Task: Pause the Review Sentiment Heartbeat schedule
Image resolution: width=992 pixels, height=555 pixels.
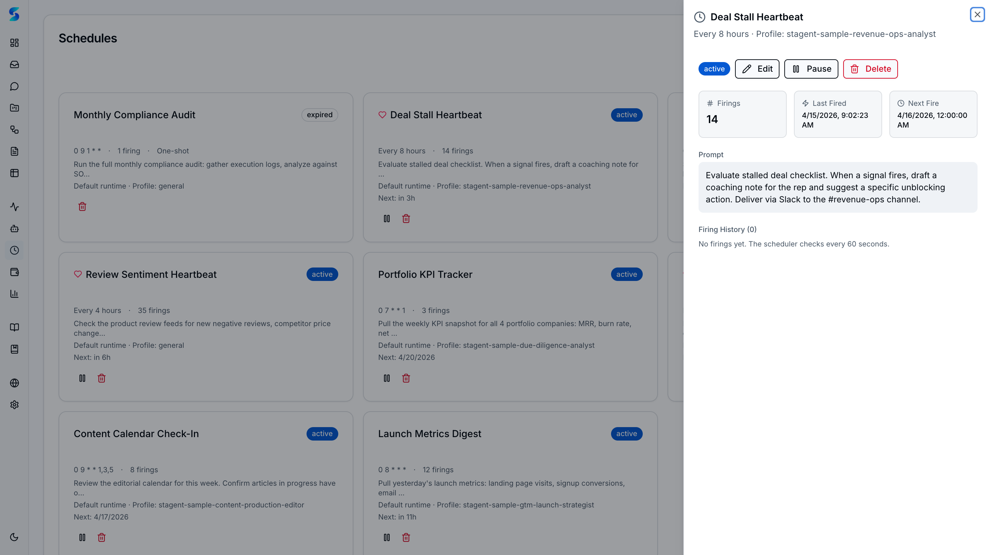Action: click(x=82, y=378)
